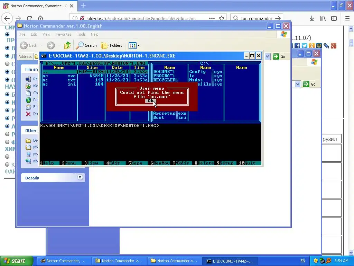Click the Explorer Forward arrow icon

click(51, 45)
